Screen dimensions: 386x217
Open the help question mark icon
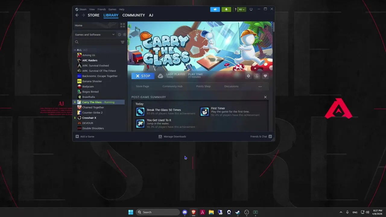coord(236,9)
